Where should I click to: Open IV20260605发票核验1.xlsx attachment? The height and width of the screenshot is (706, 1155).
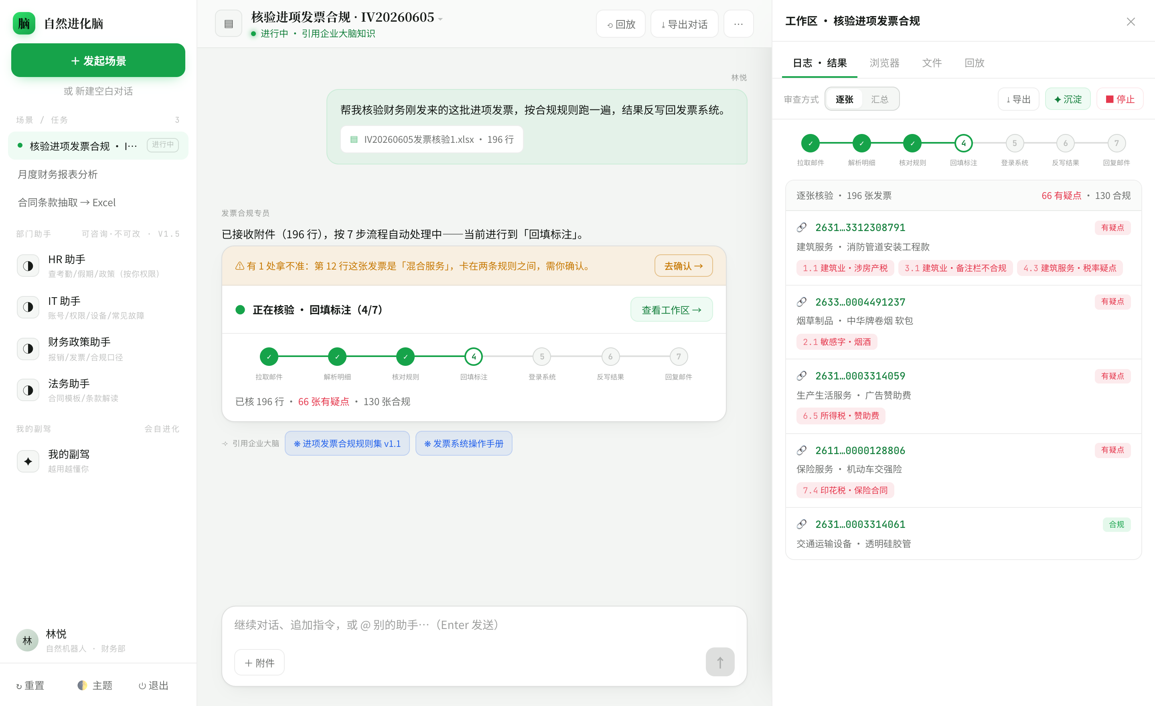point(432,139)
